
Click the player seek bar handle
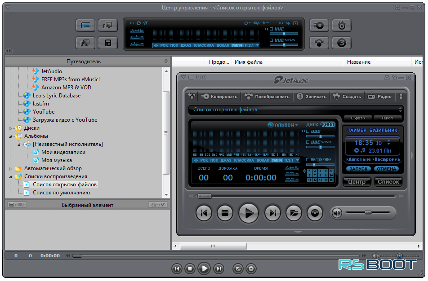[204, 196]
